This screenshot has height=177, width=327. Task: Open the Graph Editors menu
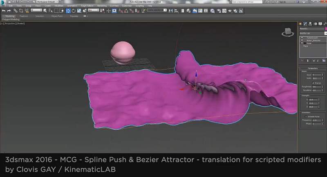[x=87, y=6]
